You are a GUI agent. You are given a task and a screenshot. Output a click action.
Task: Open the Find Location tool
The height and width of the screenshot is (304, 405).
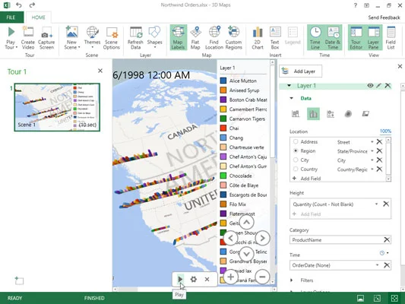(x=214, y=38)
